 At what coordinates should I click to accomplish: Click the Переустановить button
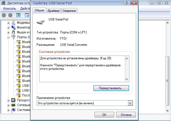pyautogui.click(x=111, y=88)
